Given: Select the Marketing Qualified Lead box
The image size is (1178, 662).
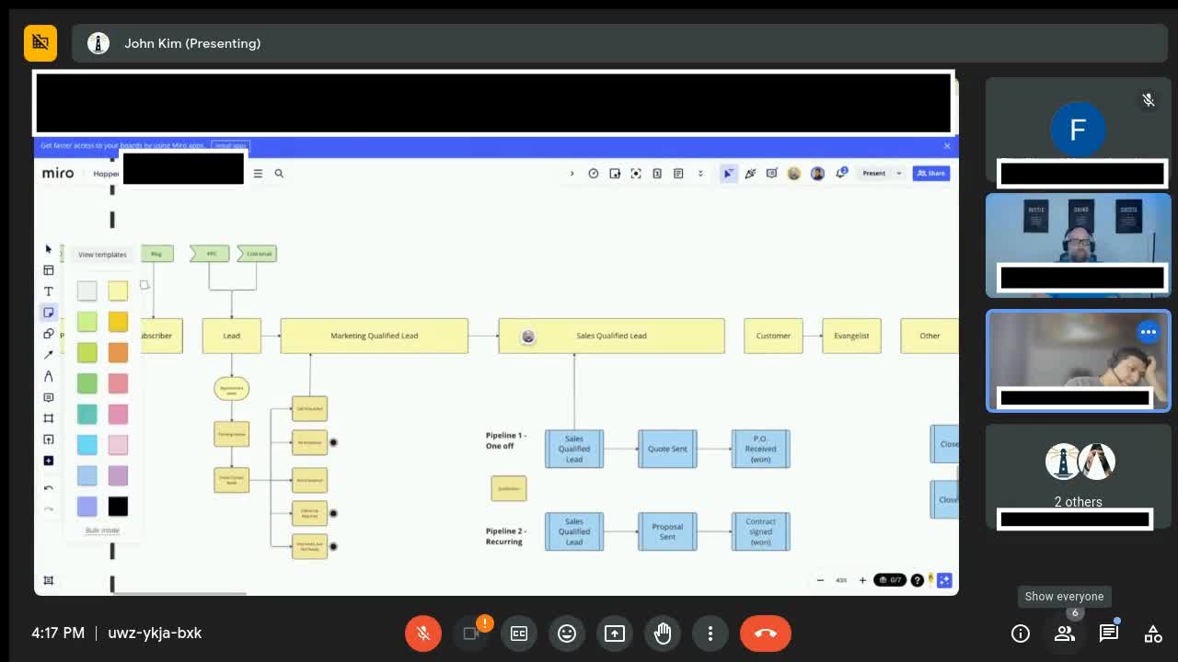Looking at the screenshot, I should (374, 336).
